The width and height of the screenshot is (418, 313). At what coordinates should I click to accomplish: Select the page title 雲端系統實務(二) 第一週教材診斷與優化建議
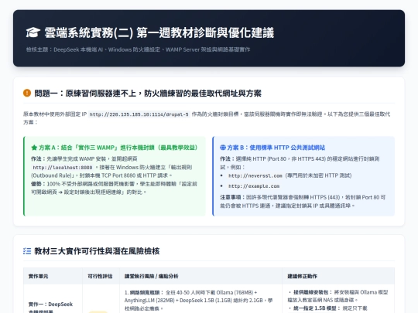click(x=159, y=32)
